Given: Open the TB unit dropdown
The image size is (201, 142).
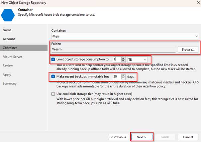Looking at the screenshot, I should click(x=137, y=60).
